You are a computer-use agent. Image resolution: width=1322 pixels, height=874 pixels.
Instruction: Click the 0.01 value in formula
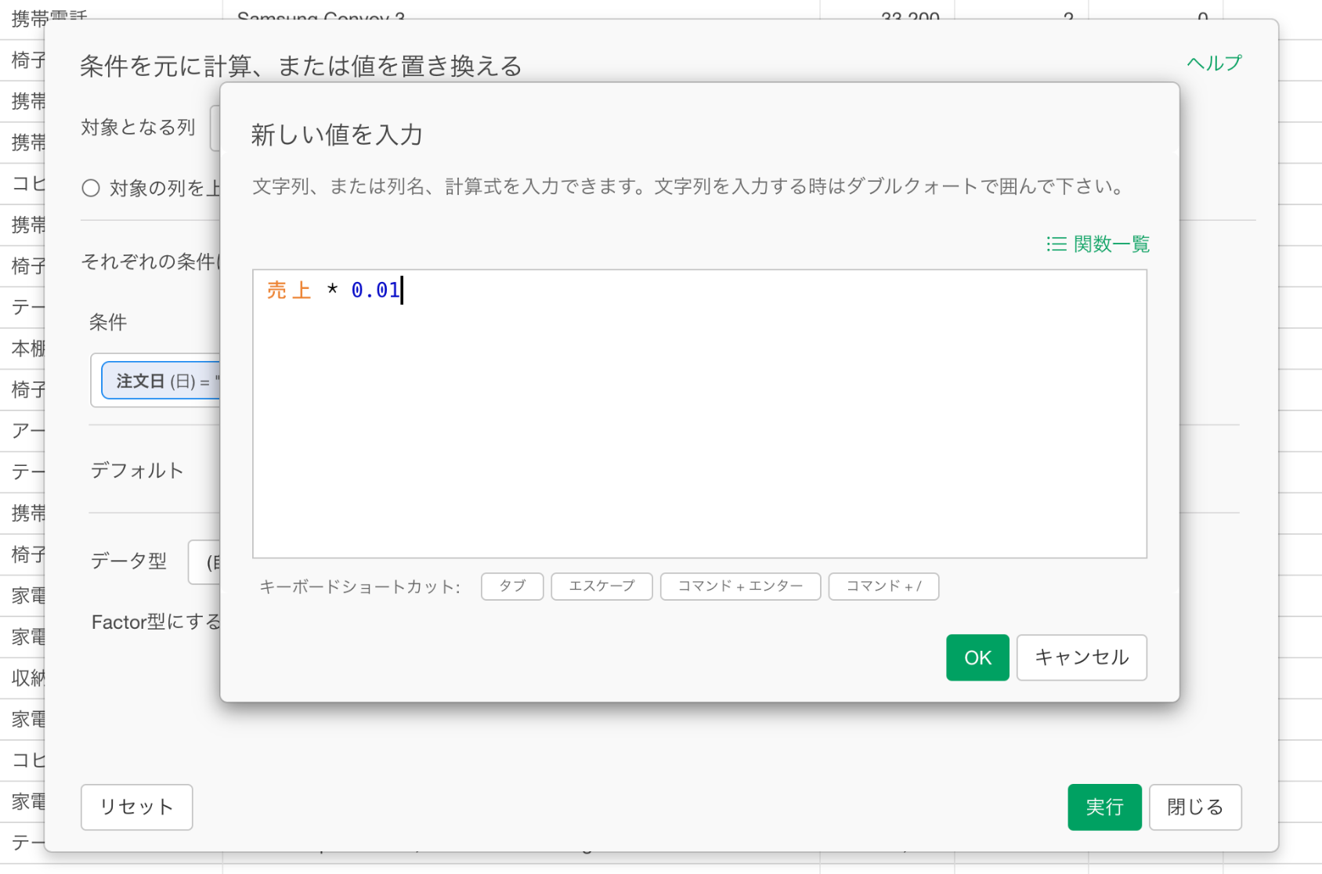click(375, 291)
